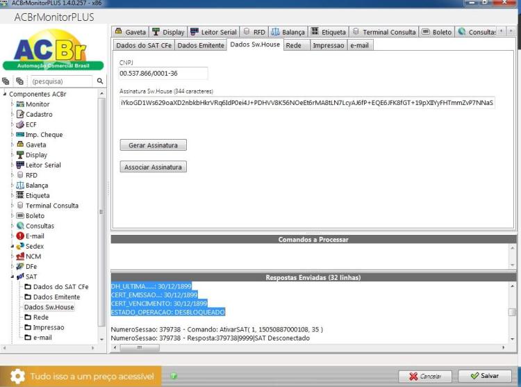The image size is (521, 387).
Task: Click the NCM icon in the tree
Action: (20, 256)
